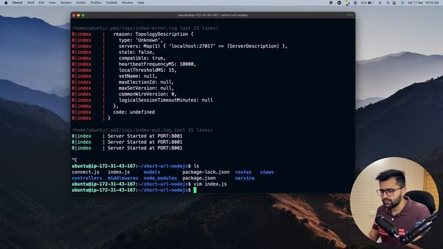The height and width of the screenshot is (249, 443).
Task: Open the Wi-Fi status menu
Action: coord(380,3)
